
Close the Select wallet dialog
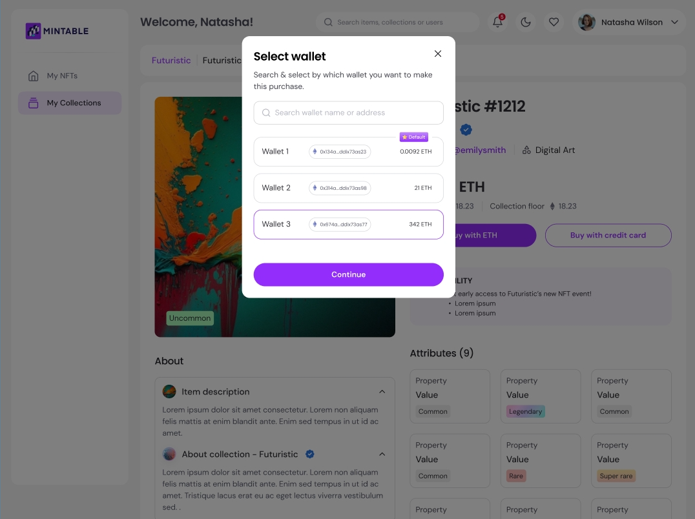click(438, 54)
